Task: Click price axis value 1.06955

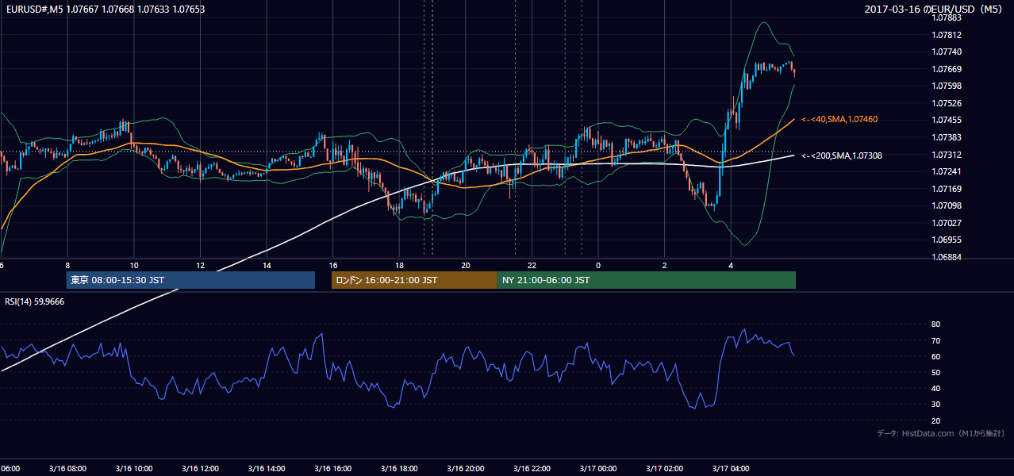Action: coord(947,240)
